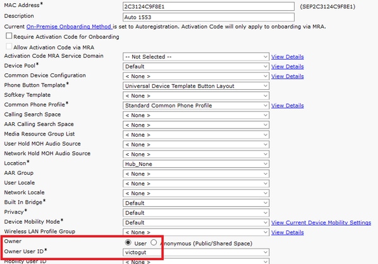Open the Softkey Template dropdown

[x=196, y=96]
